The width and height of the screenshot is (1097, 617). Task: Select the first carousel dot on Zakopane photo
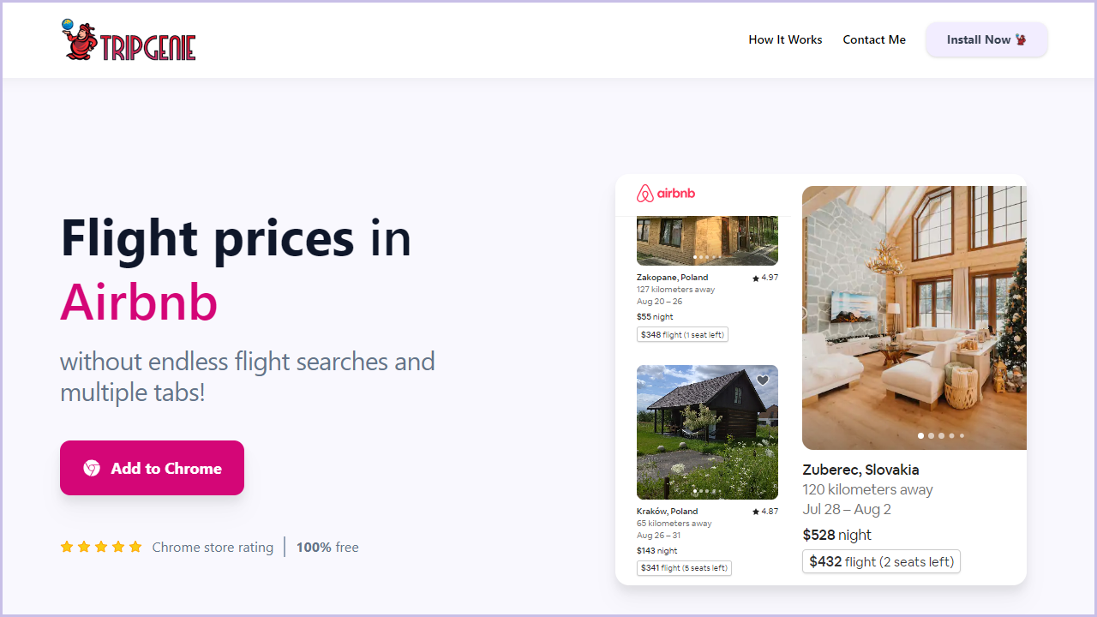pos(695,257)
